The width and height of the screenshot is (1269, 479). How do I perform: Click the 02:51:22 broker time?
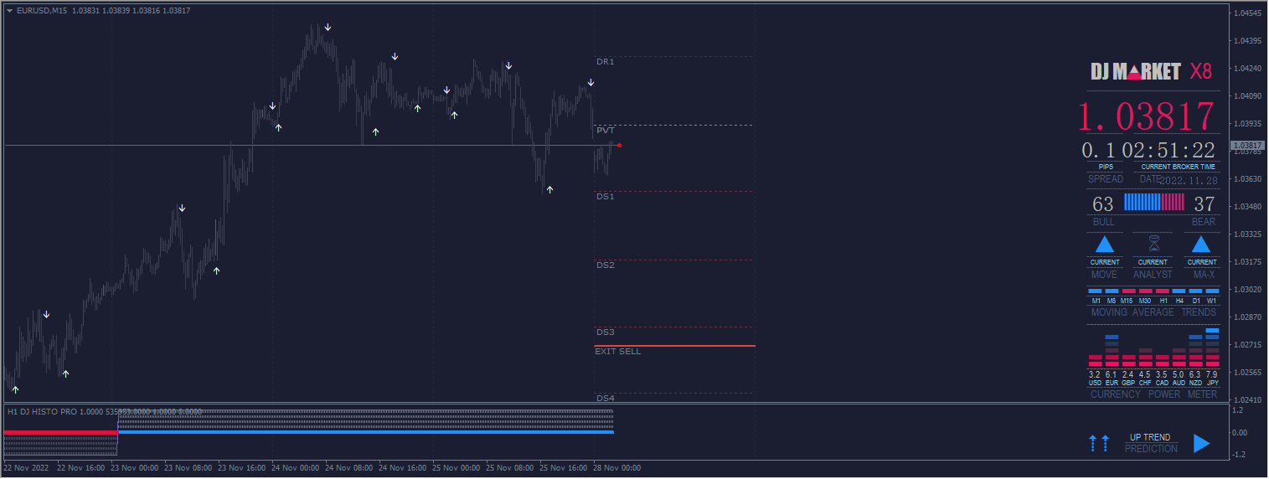pyautogui.click(x=1168, y=151)
